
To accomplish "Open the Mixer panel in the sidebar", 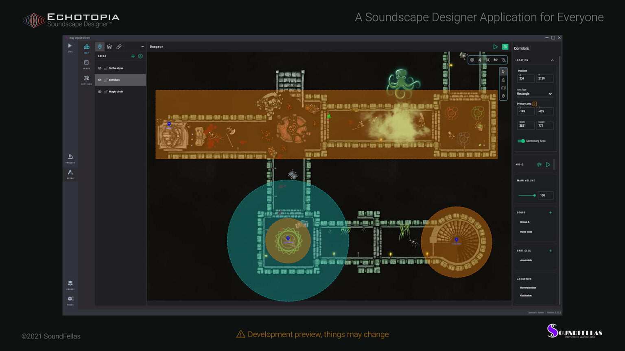I will pos(86,64).
